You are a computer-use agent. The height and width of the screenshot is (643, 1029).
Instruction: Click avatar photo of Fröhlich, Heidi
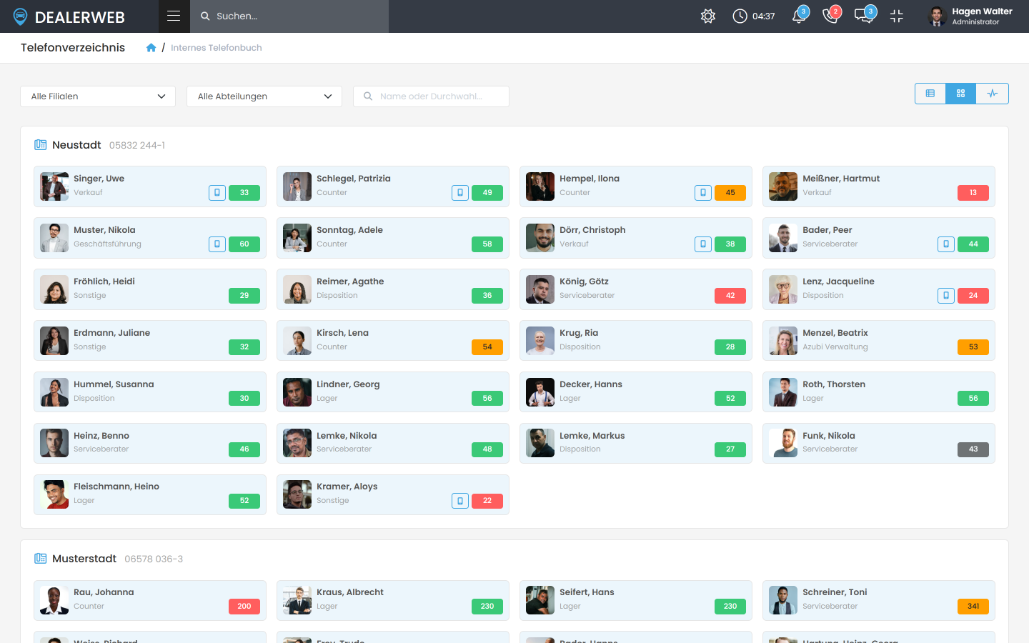pyautogui.click(x=54, y=289)
